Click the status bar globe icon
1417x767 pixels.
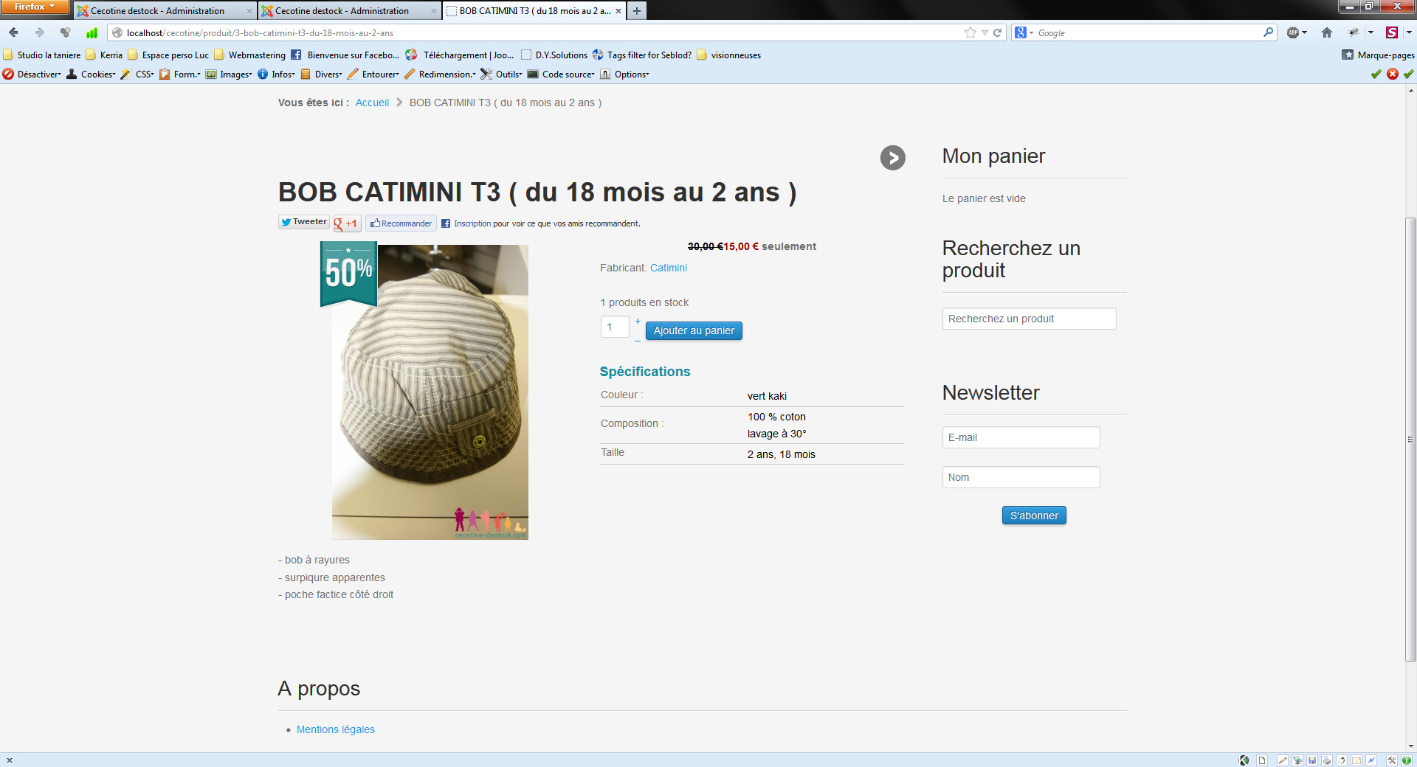tap(1297, 760)
